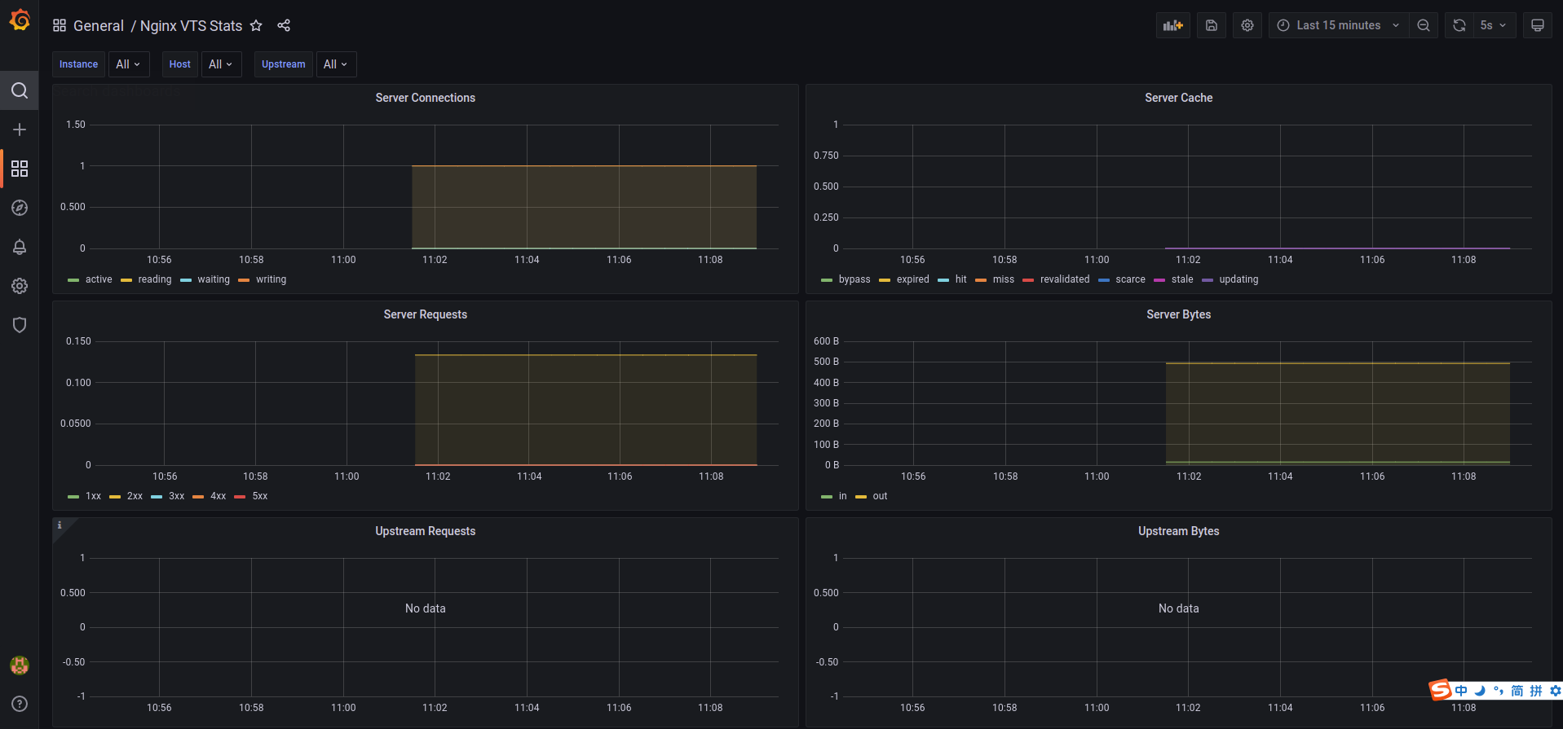Screen dimensions: 1563x729
Task: Toggle the 3xx legend entry
Action: [x=176, y=496]
